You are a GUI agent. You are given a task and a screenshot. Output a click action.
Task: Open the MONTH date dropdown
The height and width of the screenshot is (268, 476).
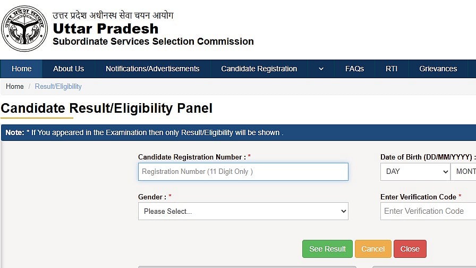point(464,172)
